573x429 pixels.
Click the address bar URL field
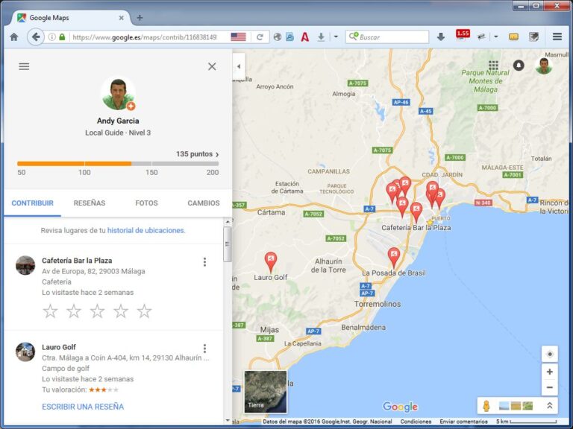[145, 36]
